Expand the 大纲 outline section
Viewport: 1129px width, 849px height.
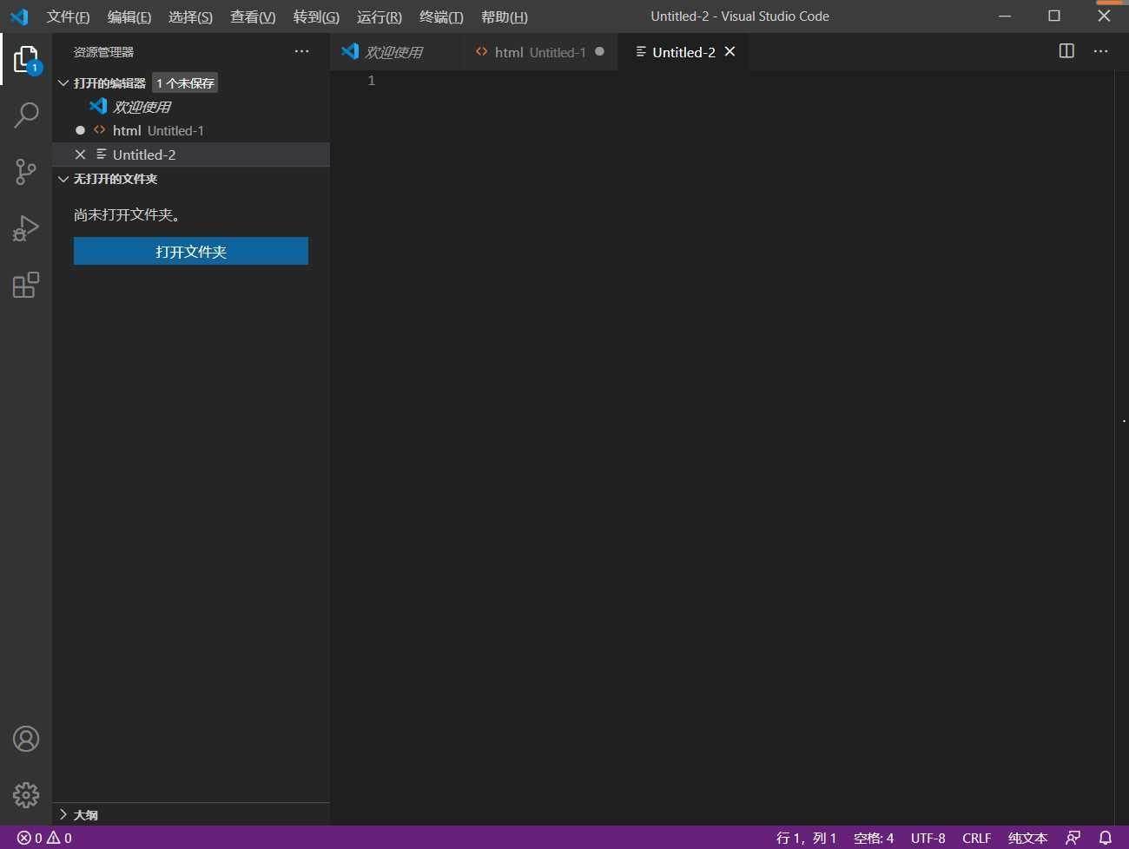[63, 814]
